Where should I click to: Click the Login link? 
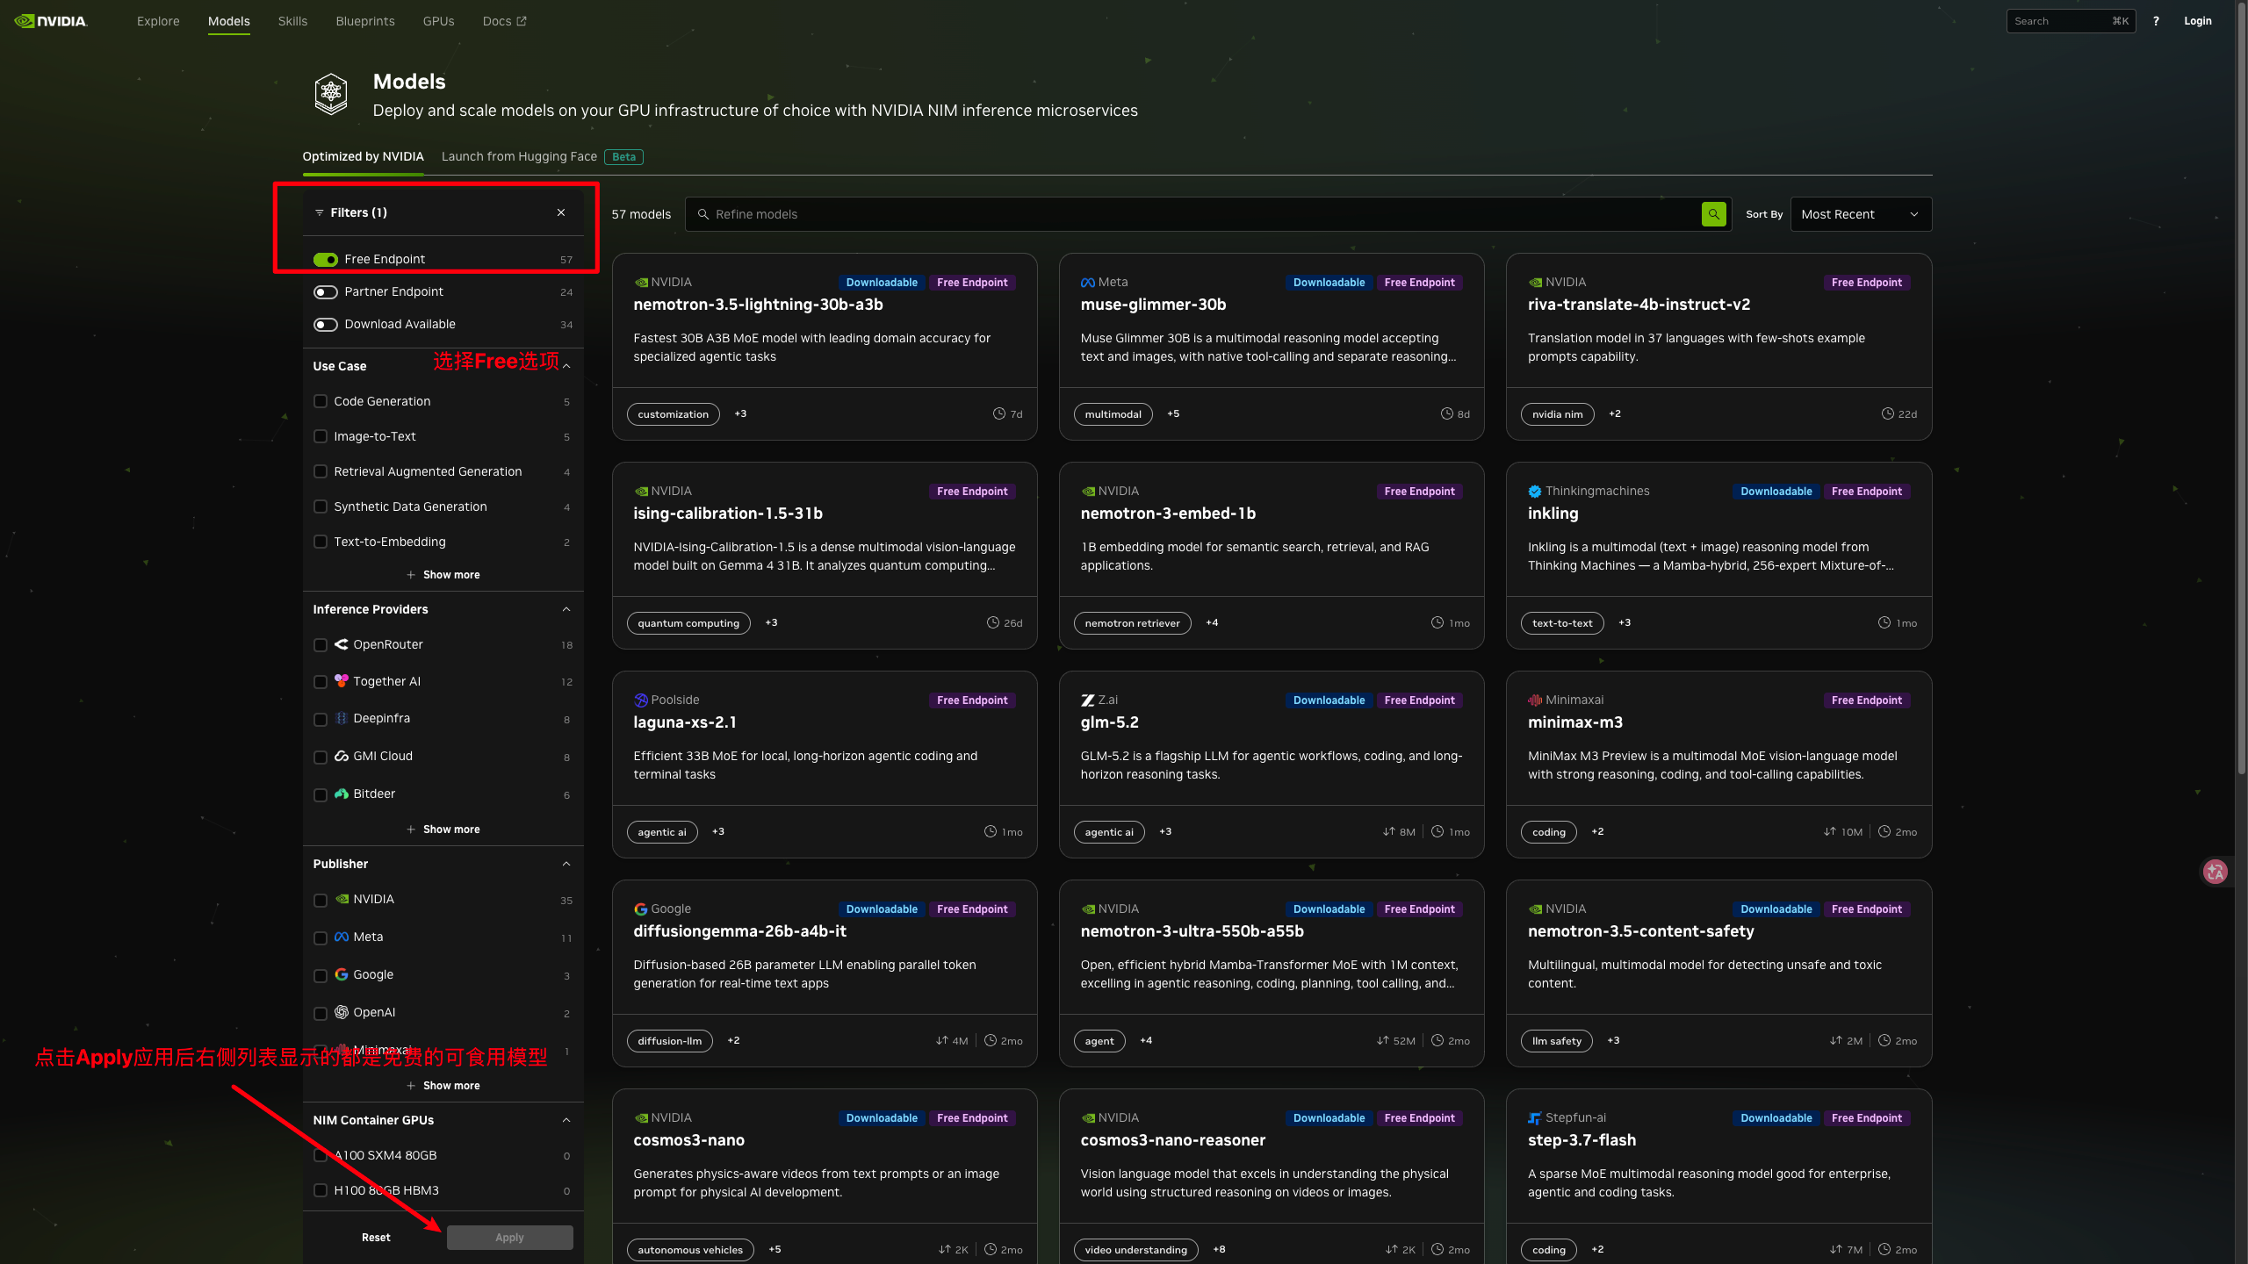coord(2198,21)
